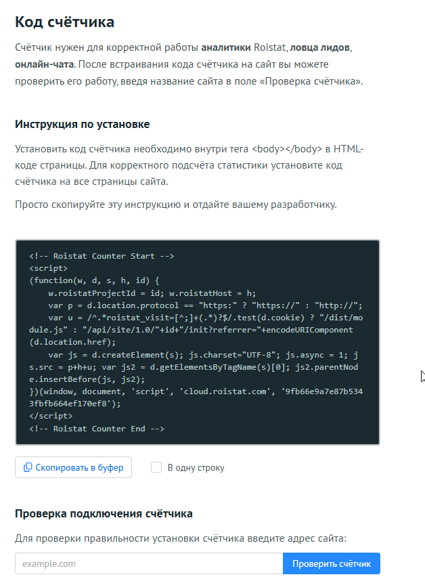
Task: Click the "Код счётчика" page heading
Action: tap(64, 22)
